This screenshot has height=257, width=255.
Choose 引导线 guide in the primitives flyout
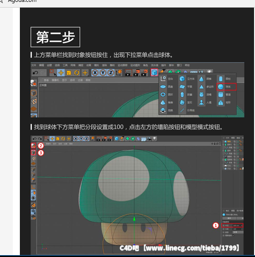click(187, 110)
